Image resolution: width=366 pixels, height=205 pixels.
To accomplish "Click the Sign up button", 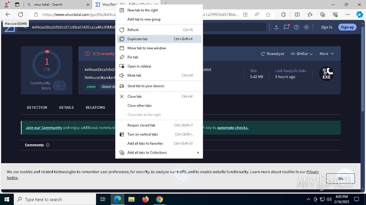I will pyautogui.click(x=347, y=27).
